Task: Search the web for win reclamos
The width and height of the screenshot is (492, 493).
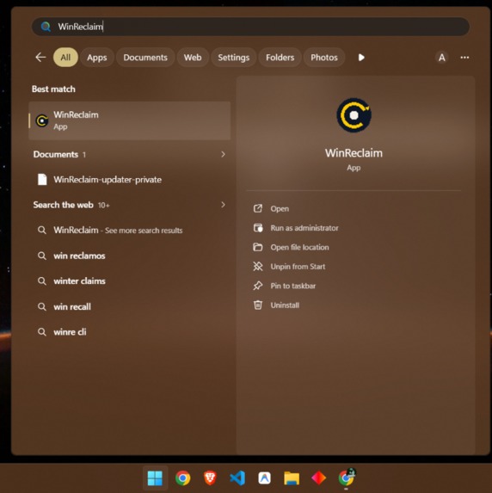Action: [x=130, y=256]
